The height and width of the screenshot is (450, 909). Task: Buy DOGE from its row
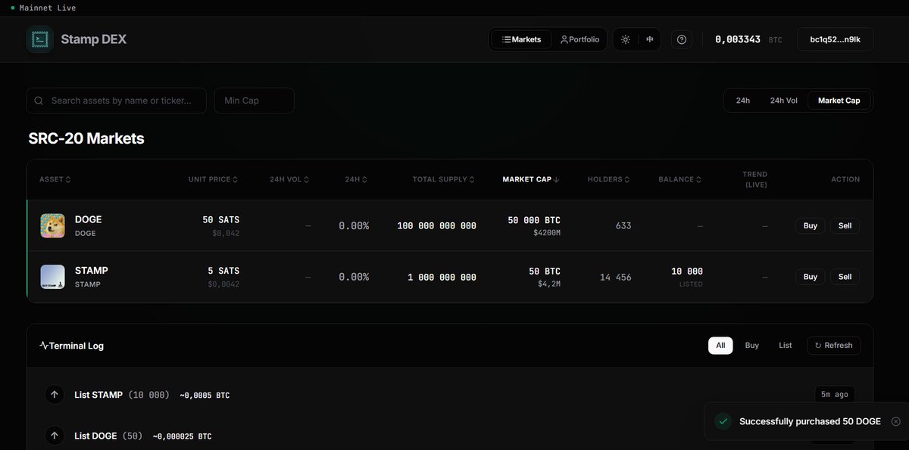point(811,225)
